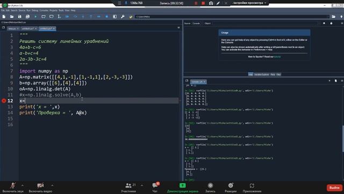Open editor pane options menu
Screen dimensions: 344x194
[x=178, y=27]
